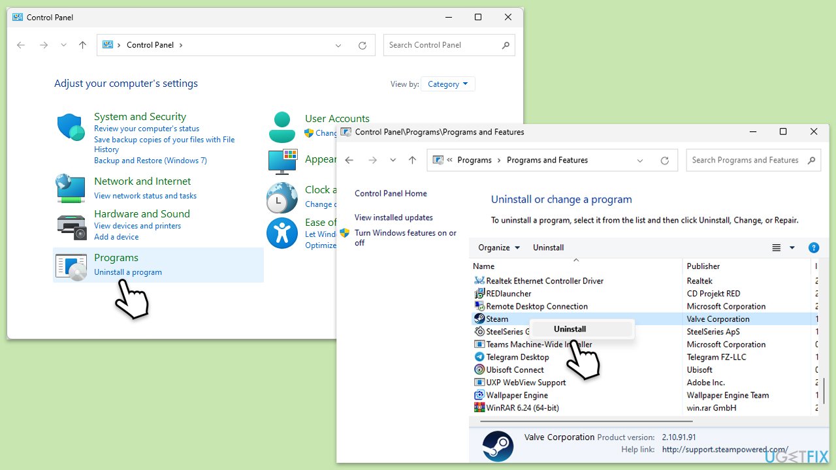The image size is (836, 470).
Task: Refresh the Programs and Features window
Action: pos(665,161)
